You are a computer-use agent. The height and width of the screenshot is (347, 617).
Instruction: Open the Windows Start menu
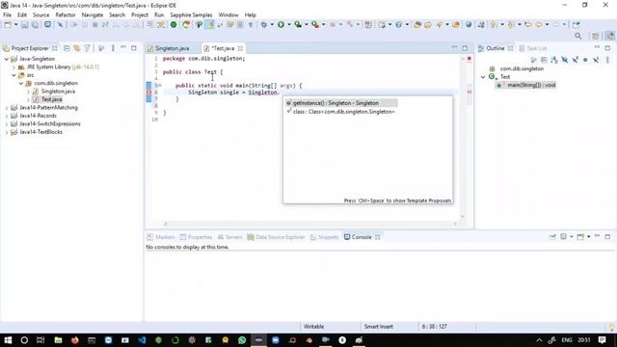tap(8, 340)
